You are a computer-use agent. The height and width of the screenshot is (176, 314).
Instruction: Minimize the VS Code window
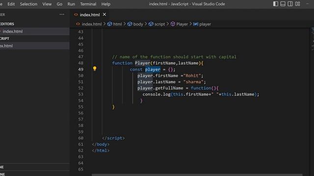[308, 4]
